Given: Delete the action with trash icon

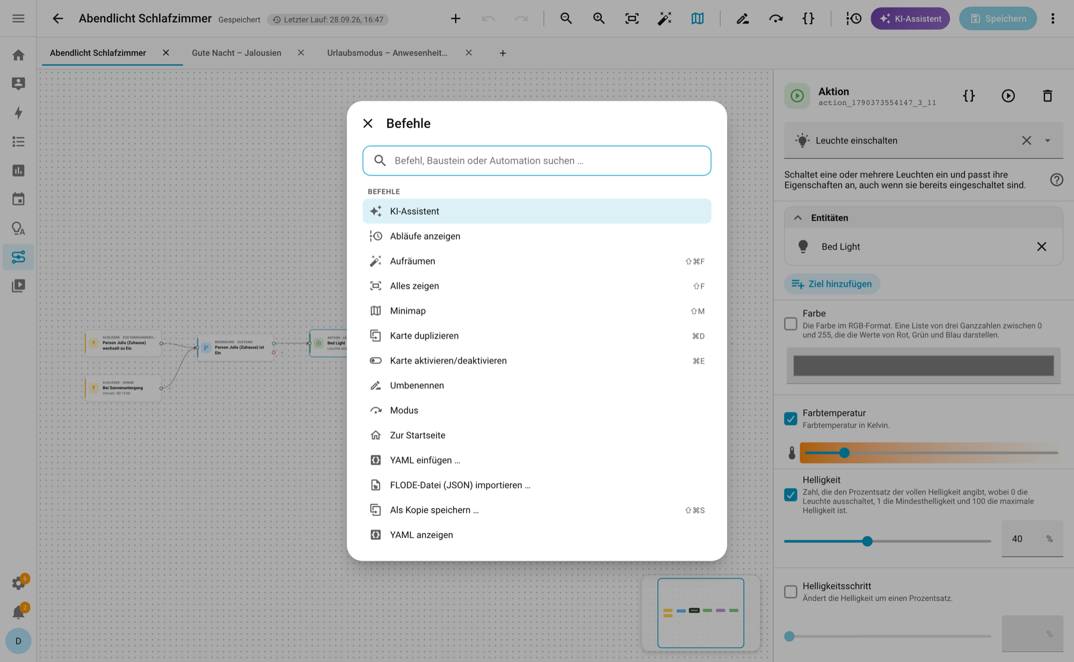Looking at the screenshot, I should click(x=1047, y=96).
